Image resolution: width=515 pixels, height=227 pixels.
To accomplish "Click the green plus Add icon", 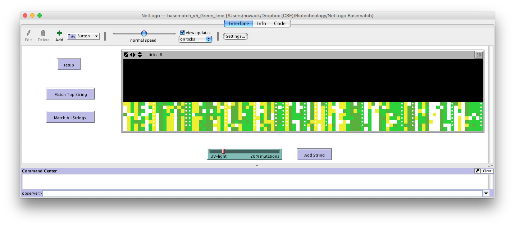I will click(59, 33).
